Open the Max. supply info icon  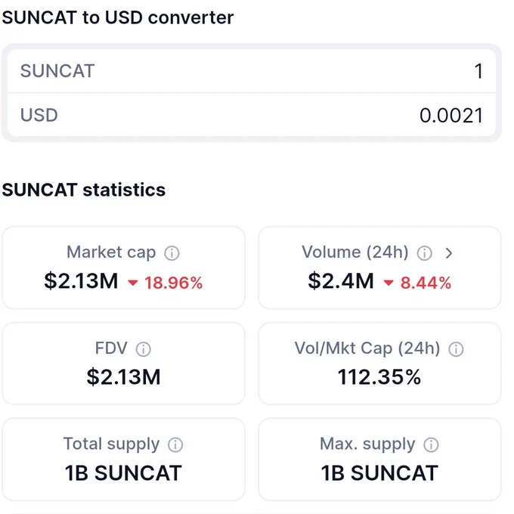431,444
